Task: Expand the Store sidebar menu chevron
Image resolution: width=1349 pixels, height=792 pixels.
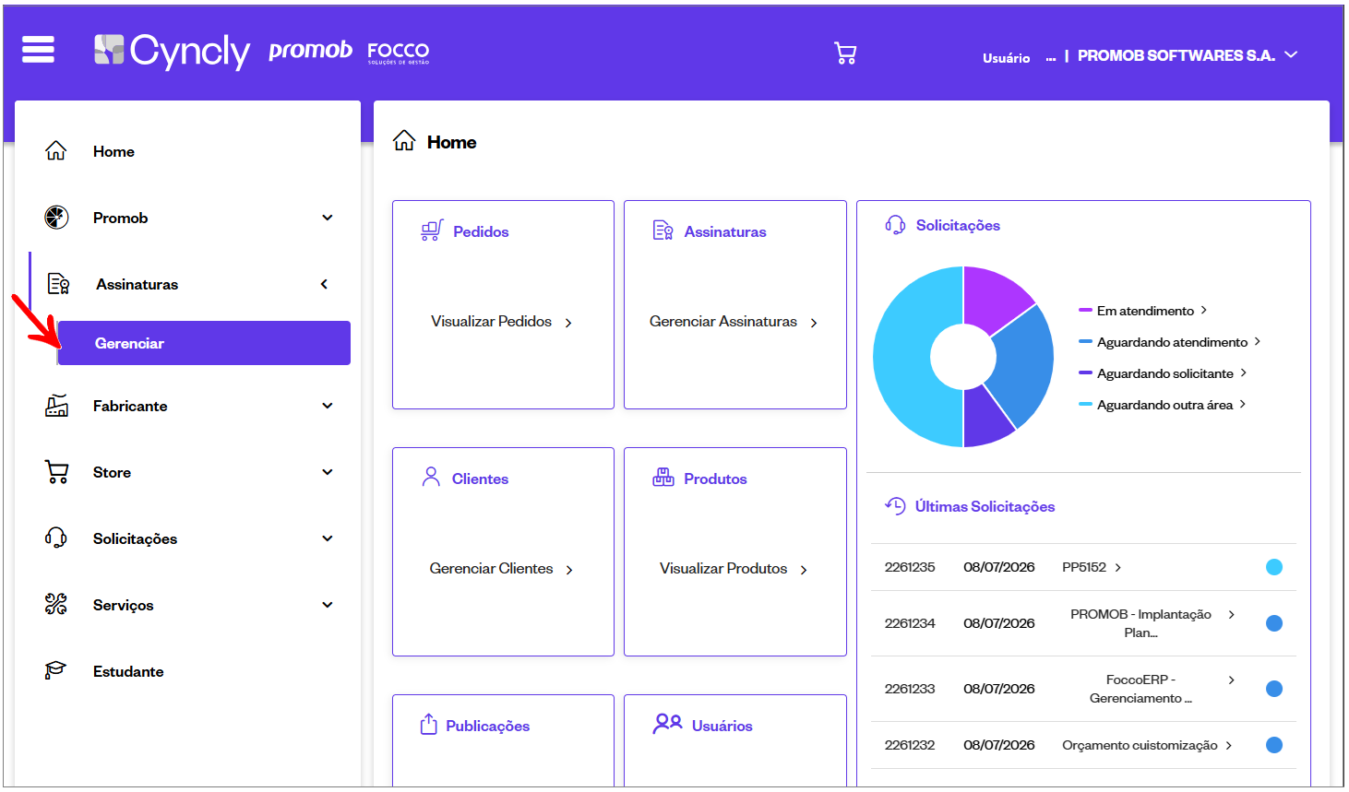Action: click(328, 472)
